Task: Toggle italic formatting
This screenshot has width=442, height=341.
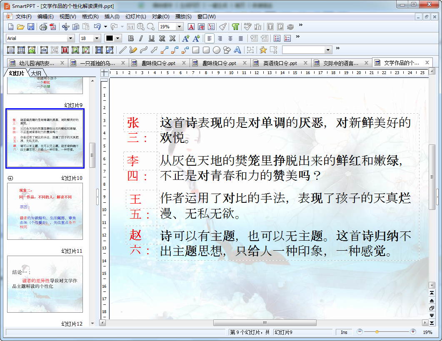Action: coord(141,38)
